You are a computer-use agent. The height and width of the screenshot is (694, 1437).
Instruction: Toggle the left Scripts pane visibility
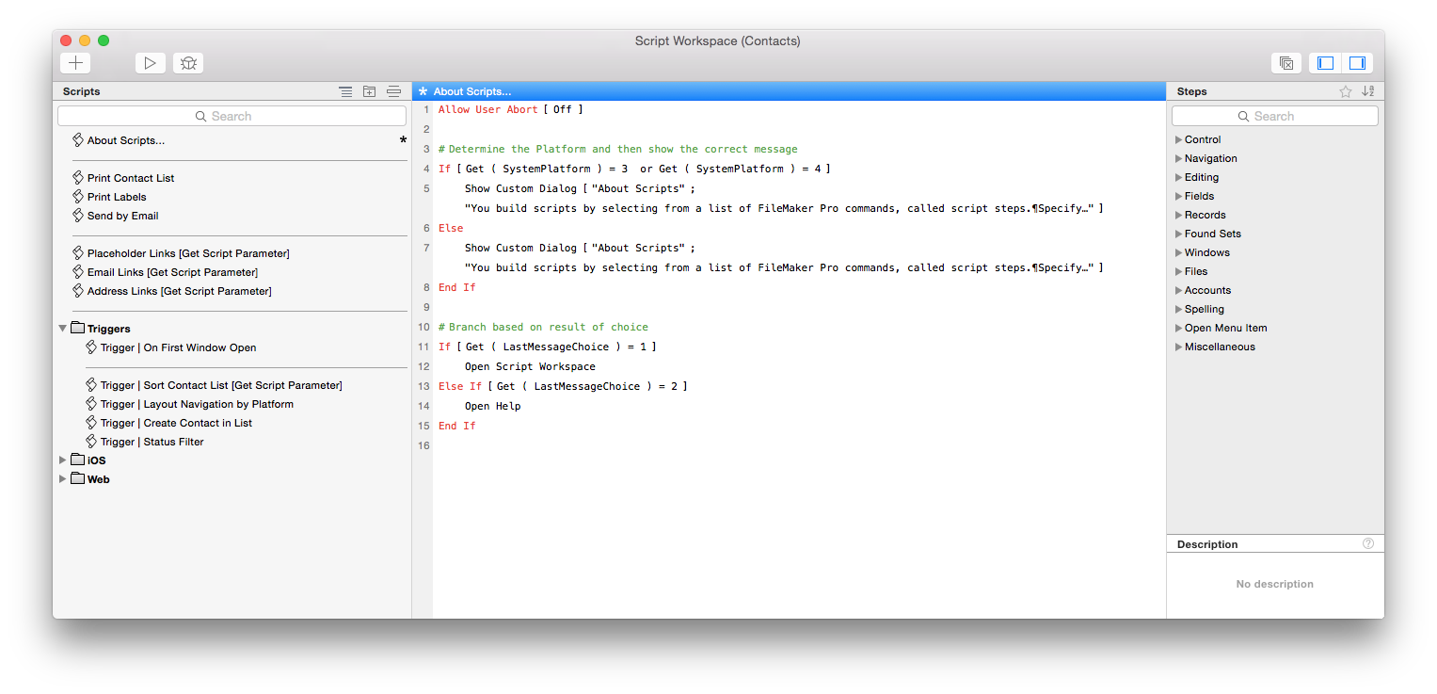pyautogui.click(x=1325, y=63)
